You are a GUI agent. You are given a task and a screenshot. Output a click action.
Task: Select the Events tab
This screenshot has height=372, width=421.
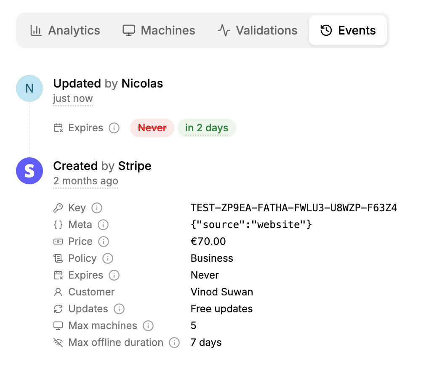tap(348, 30)
